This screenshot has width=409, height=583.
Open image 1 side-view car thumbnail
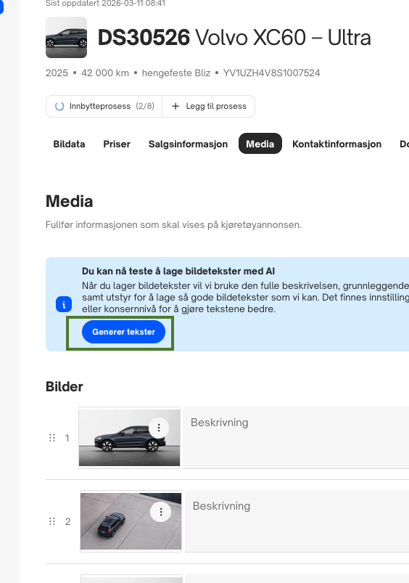pos(129,438)
